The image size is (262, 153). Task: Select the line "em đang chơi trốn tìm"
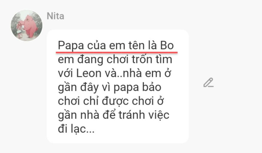point(115,60)
